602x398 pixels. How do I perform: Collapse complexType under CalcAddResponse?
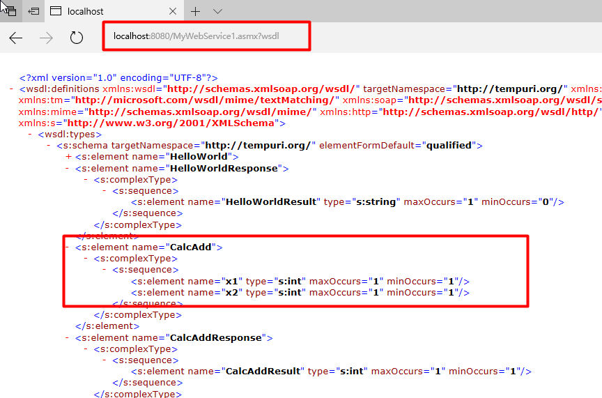(x=86, y=349)
